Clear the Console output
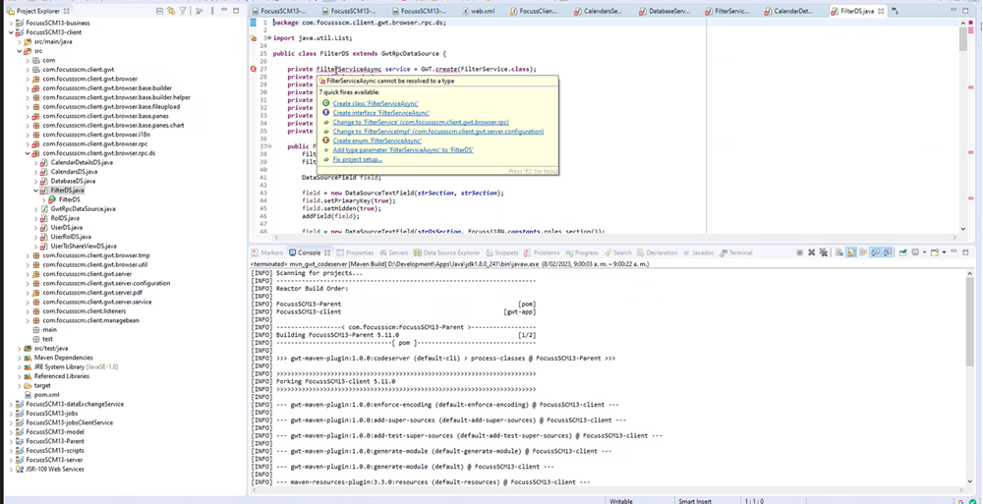Image resolution: width=983 pixels, height=504 pixels. (839, 252)
